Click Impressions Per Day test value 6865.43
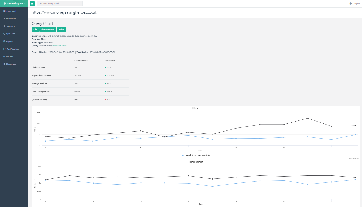 (x=110, y=75)
